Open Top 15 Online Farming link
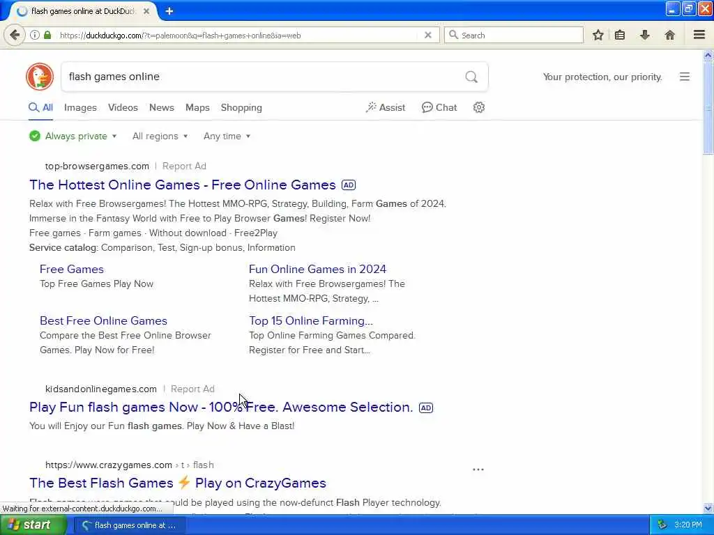 click(x=310, y=320)
